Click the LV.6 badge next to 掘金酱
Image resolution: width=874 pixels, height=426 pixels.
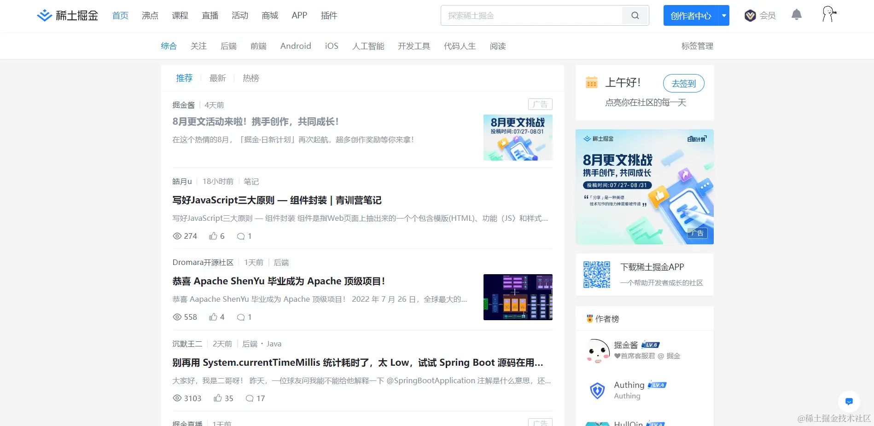(651, 345)
